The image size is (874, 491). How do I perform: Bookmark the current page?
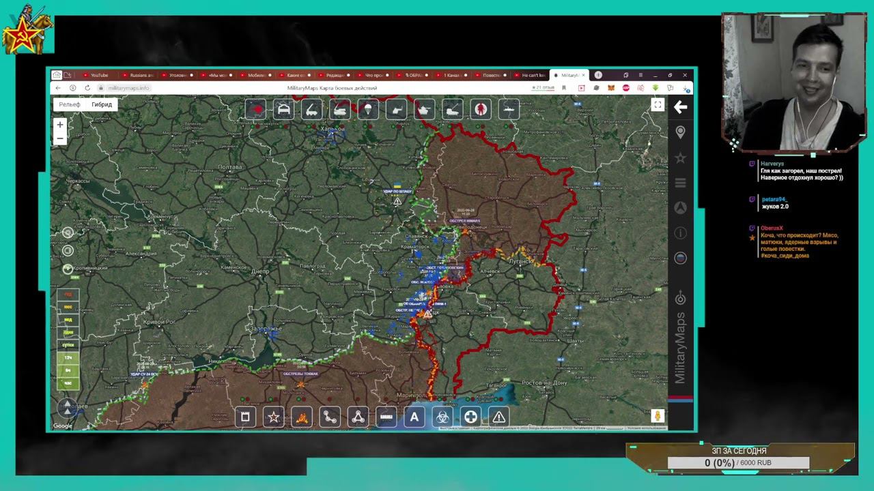[x=565, y=88]
